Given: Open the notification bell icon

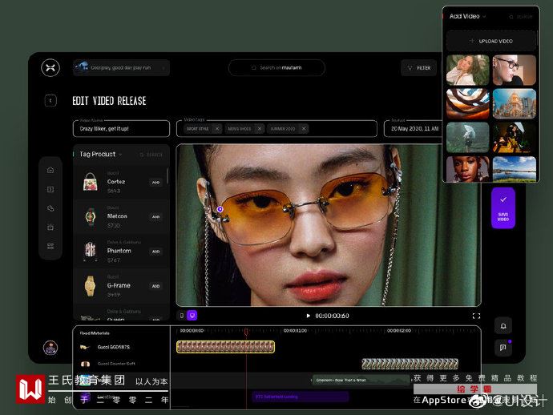Looking at the screenshot, I should click(x=503, y=326).
